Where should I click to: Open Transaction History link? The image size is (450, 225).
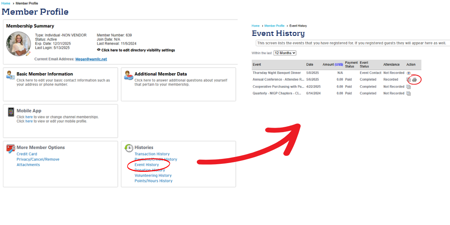tap(152, 154)
